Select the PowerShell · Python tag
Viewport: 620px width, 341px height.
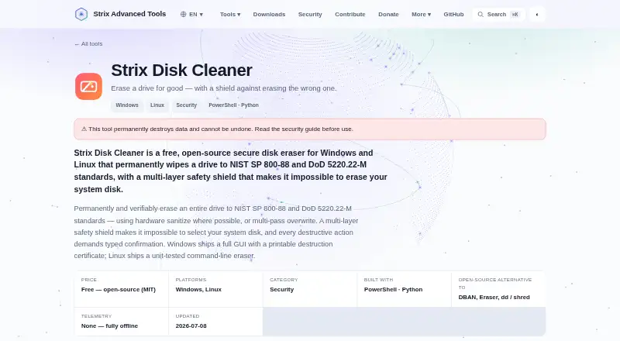tap(234, 105)
